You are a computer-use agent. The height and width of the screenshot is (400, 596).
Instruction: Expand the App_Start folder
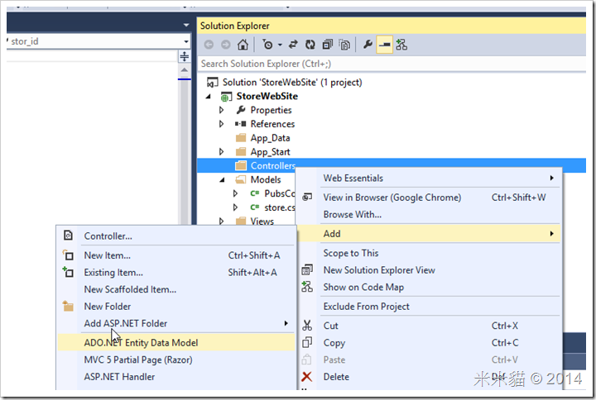point(222,152)
